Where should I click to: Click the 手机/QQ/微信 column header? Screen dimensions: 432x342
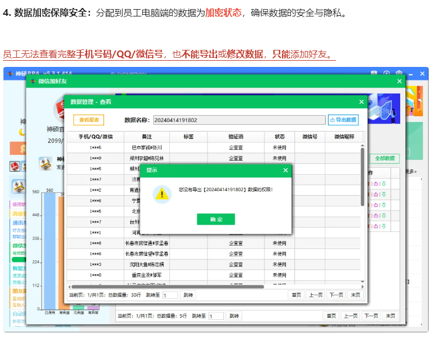95,137
